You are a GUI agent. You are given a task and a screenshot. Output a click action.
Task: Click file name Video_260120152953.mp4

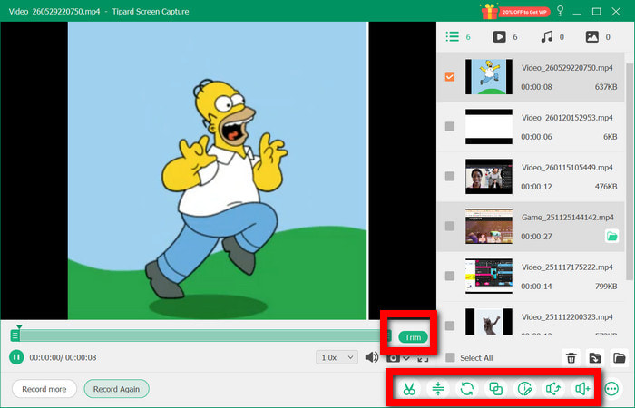click(x=567, y=117)
